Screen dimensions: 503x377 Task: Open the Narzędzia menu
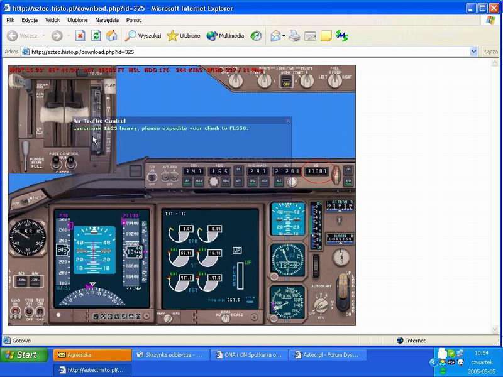pos(107,20)
